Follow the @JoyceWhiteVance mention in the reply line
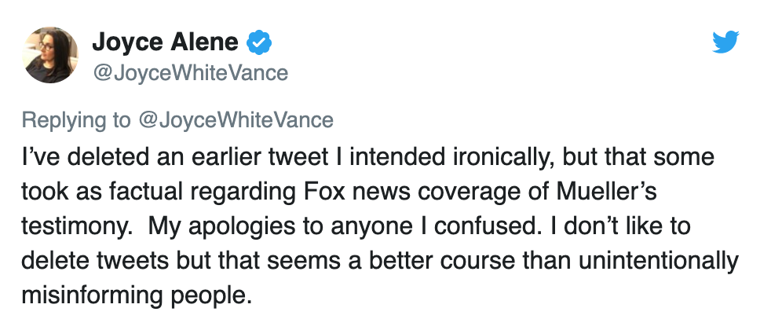This screenshot has height=319, width=771. (x=236, y=119)
